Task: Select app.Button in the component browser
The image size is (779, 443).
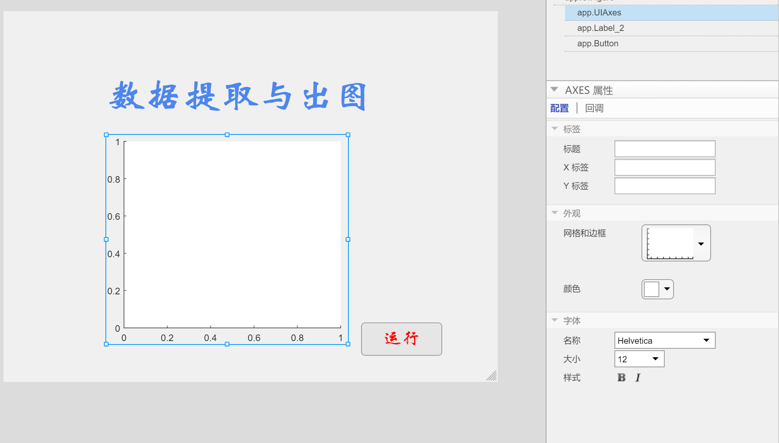Action: 598,43
